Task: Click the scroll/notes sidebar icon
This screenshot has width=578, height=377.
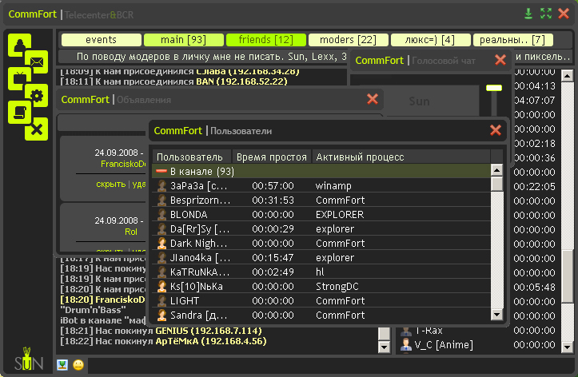Action: coord(19,113)
